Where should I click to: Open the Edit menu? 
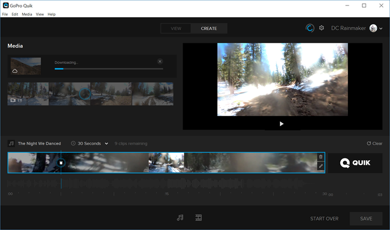point(15,14)
